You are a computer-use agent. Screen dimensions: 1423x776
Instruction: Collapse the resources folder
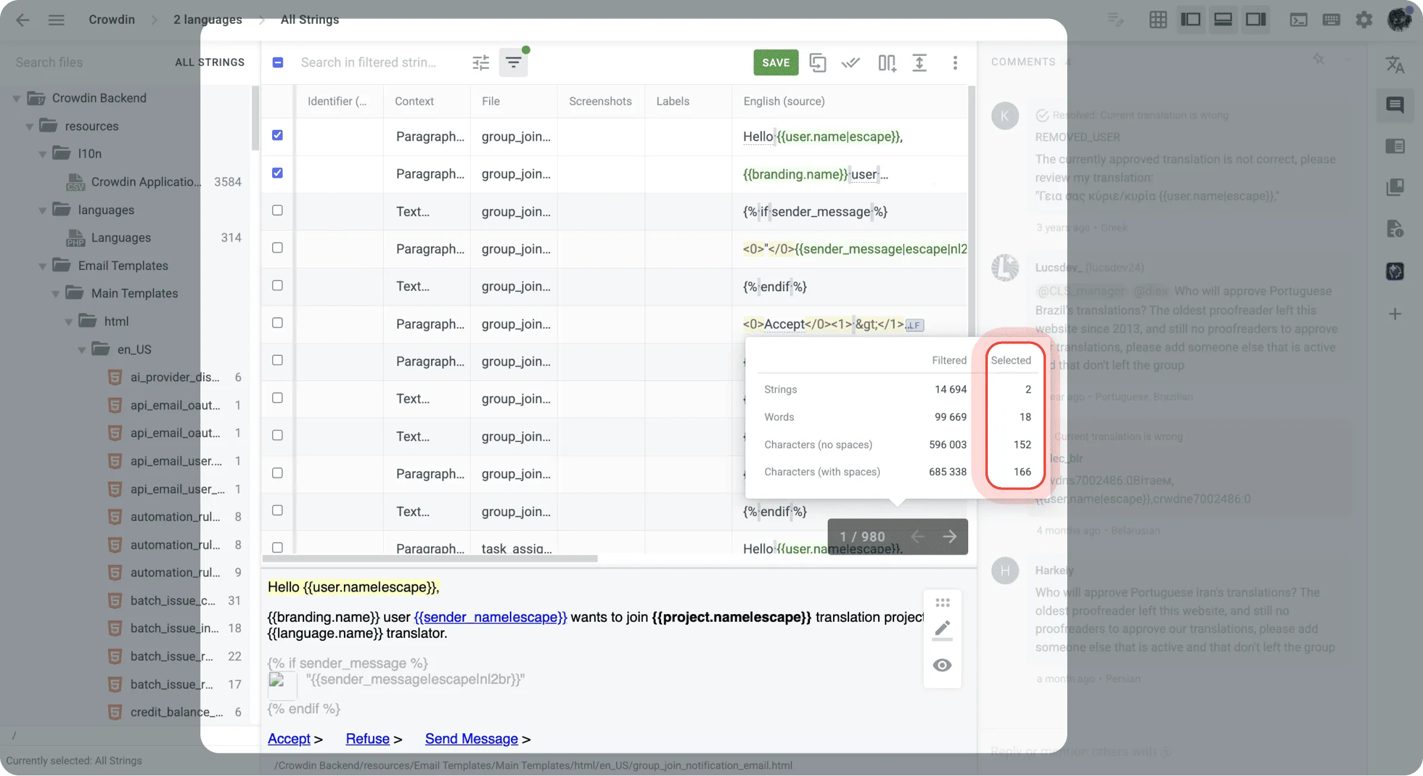(x=28, y=126)
